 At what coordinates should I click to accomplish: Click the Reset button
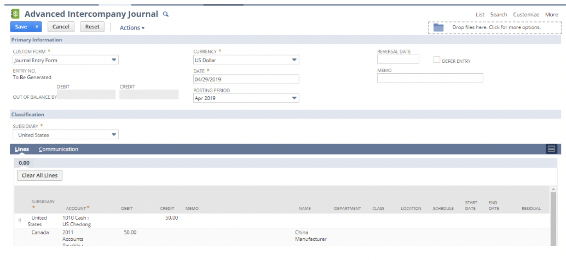click(x=92, y=27)
